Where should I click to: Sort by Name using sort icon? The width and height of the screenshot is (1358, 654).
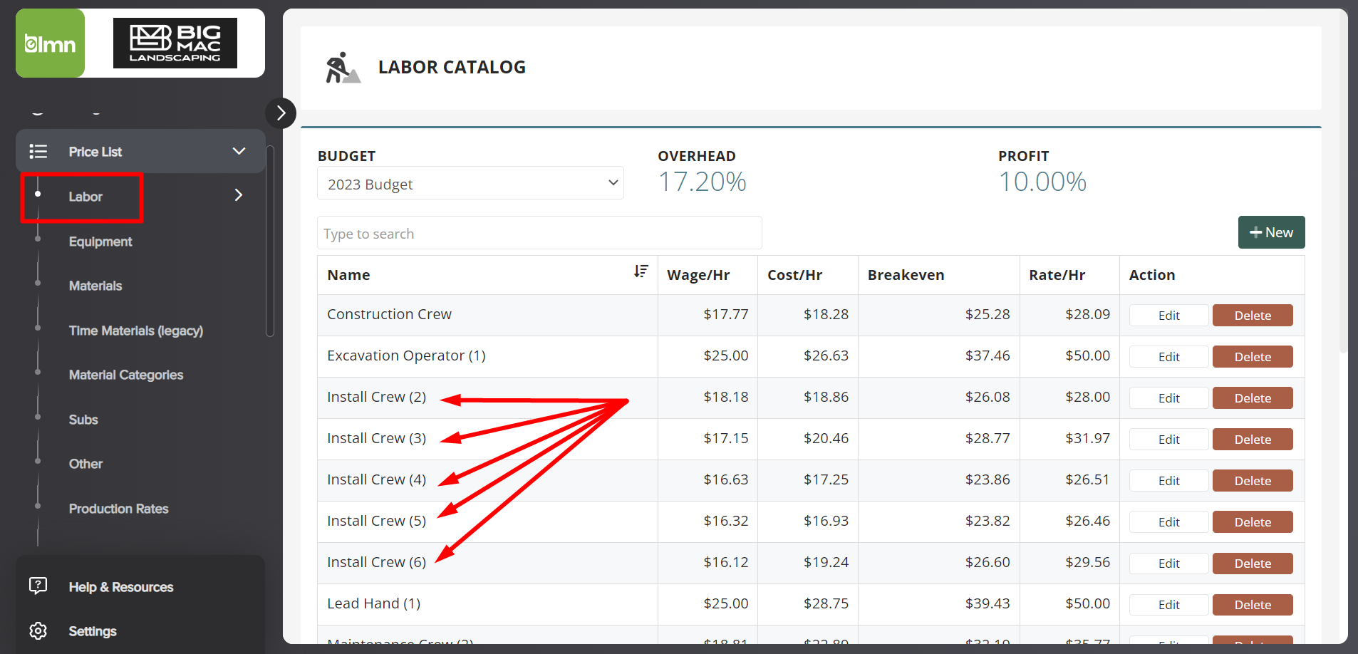pyautogui.click(x=641, y=271)
